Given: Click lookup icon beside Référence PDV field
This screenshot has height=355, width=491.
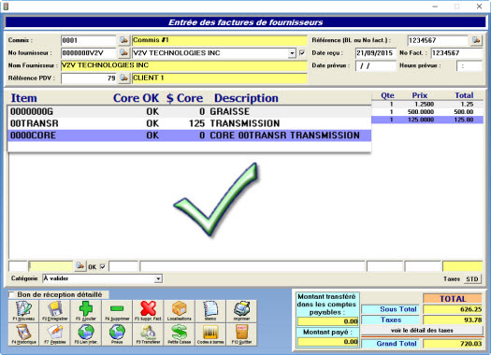Looking at the screenshot, I should pyautogui.click(x=124, y=78).
